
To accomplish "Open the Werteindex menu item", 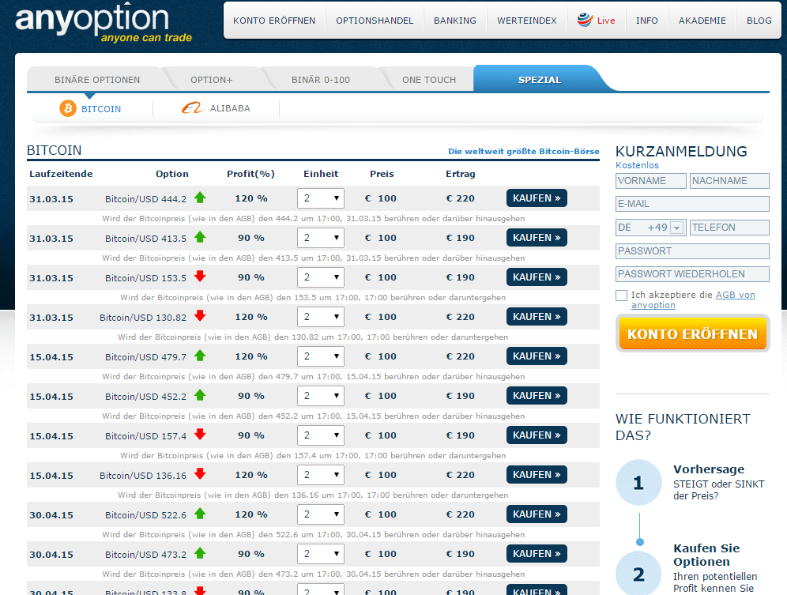I will (x=527, y=21).
